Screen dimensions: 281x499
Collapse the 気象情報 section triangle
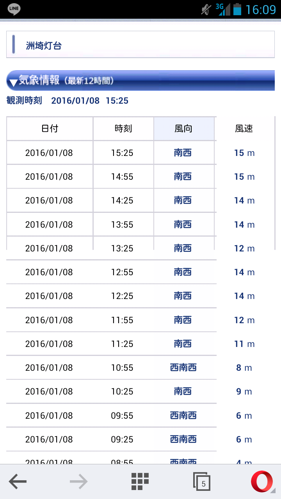pyautogui.click(x=13, y=82)
